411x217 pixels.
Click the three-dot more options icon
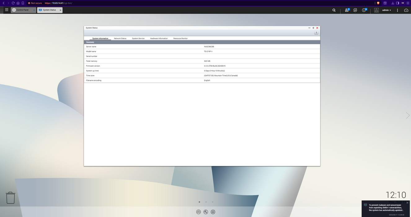click(397, 10)
